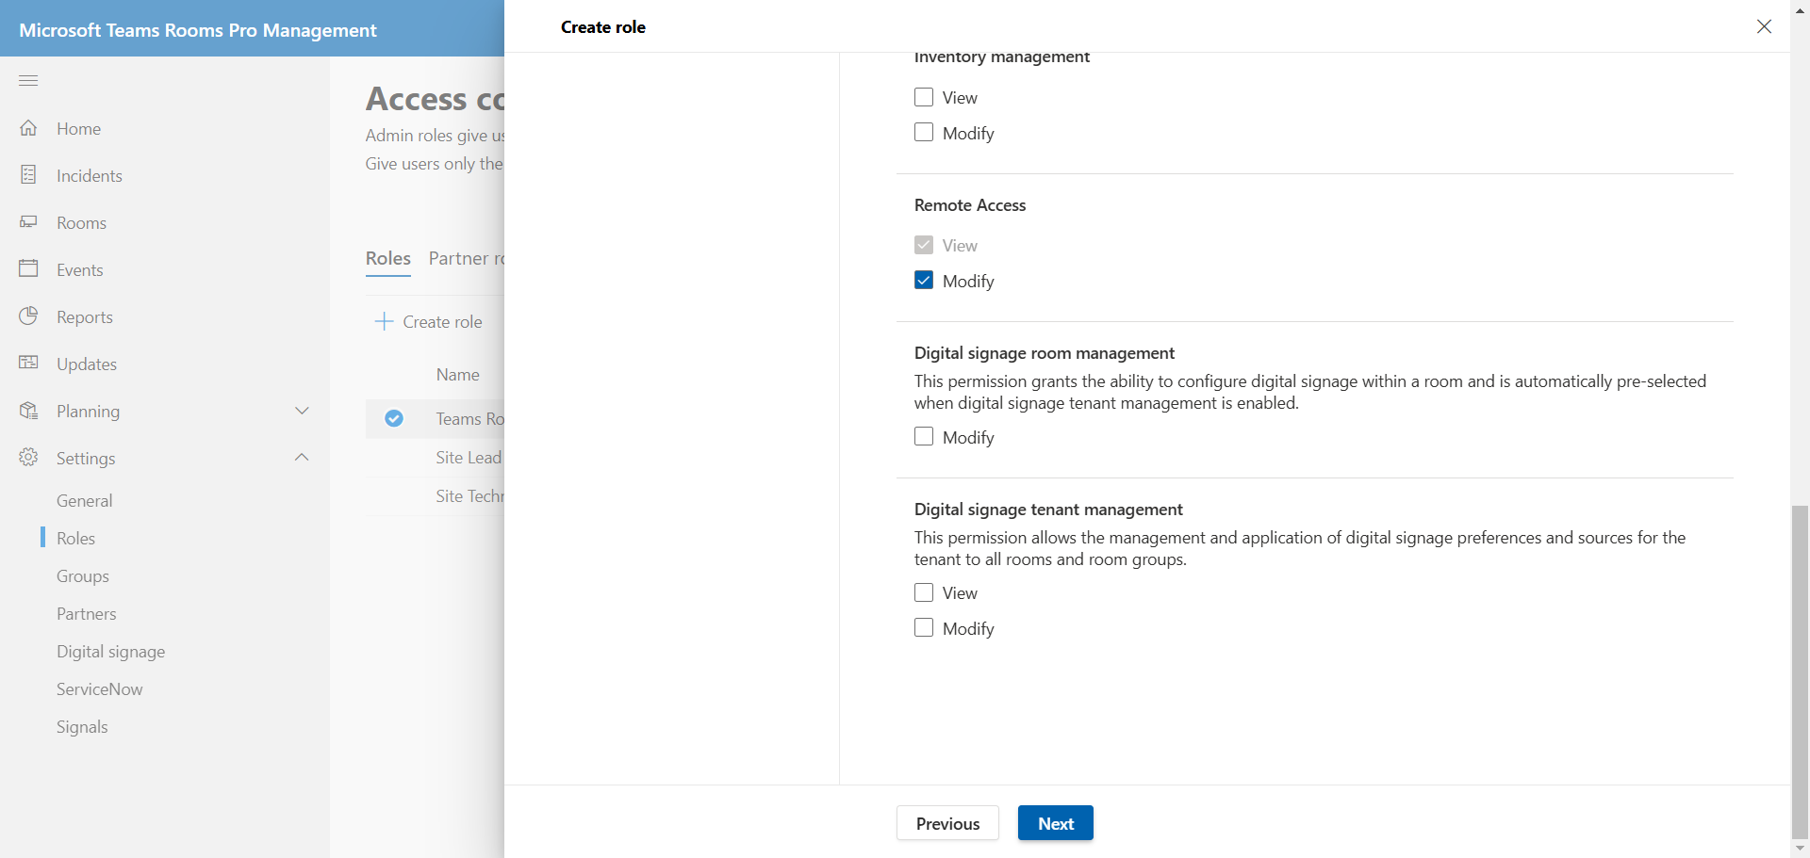Click the Updates icon in sidebar

[28, 364]
